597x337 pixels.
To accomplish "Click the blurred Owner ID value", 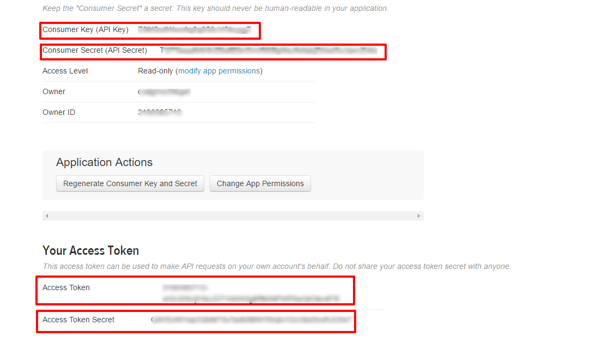I will (160, 113).
